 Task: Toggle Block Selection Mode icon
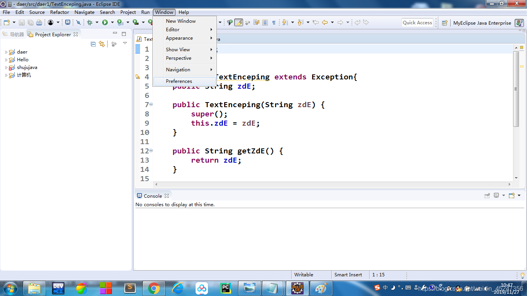coord(265,22)
